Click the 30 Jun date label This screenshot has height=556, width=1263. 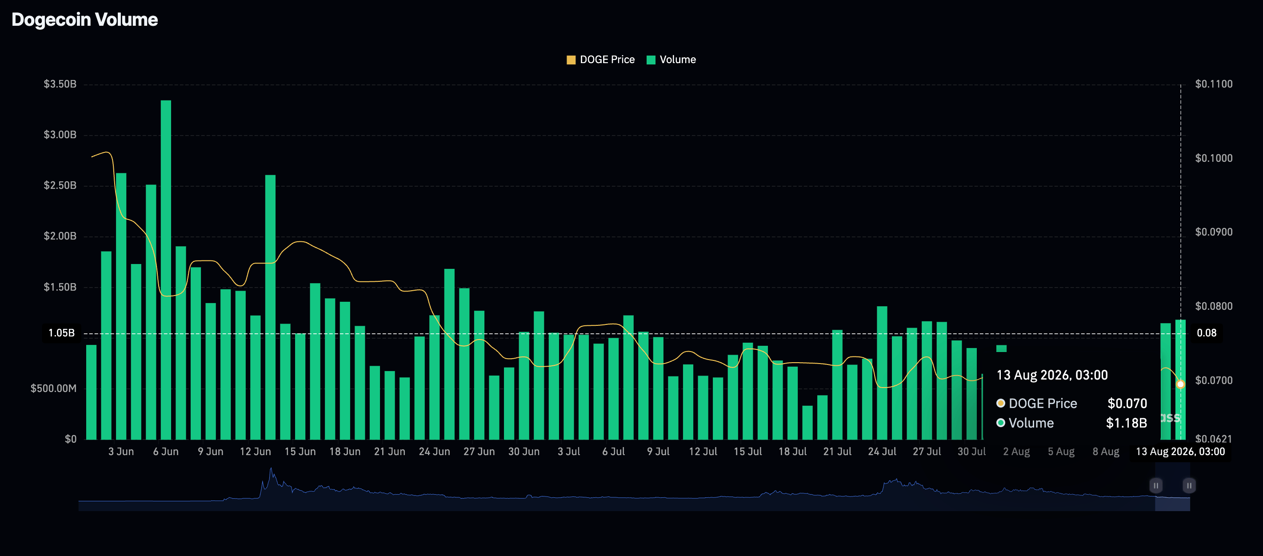coord(524,452)
